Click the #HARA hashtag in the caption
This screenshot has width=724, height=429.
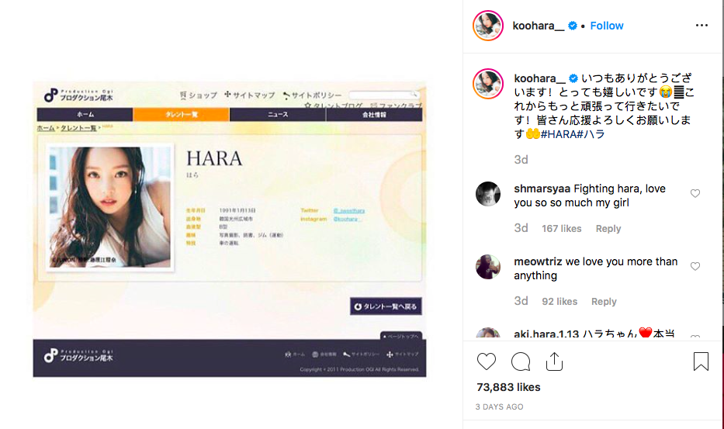pyautogui.click(x=559, y=134)
